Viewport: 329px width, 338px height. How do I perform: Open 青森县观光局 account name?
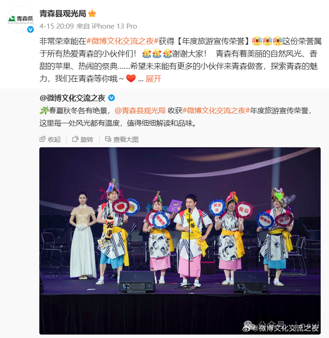(63, 13)
